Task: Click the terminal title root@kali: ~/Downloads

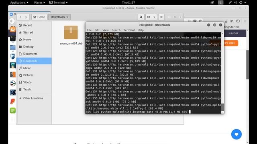Action: point(154,25)
